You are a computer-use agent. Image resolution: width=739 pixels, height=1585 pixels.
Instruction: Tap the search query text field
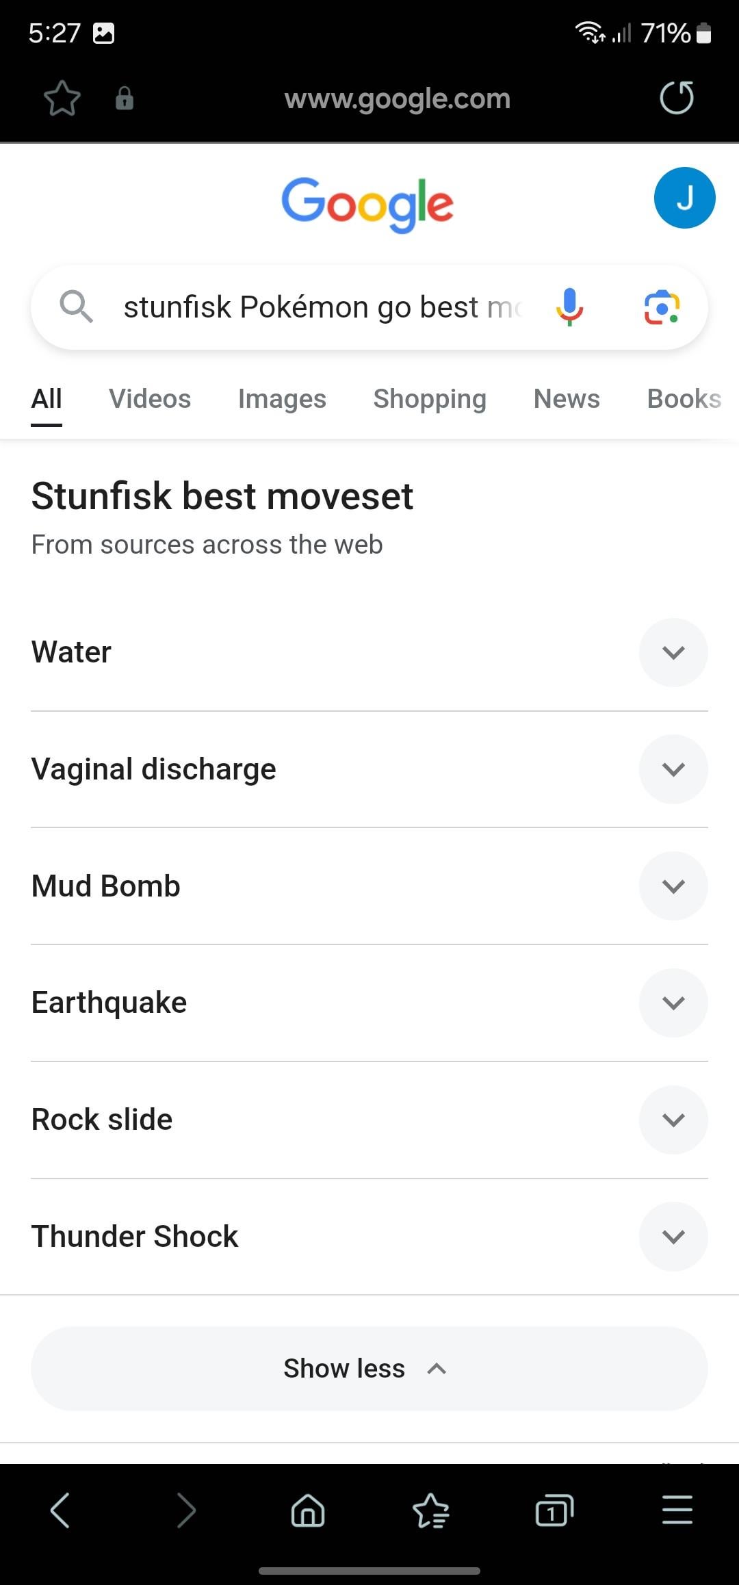click(322, 307)
